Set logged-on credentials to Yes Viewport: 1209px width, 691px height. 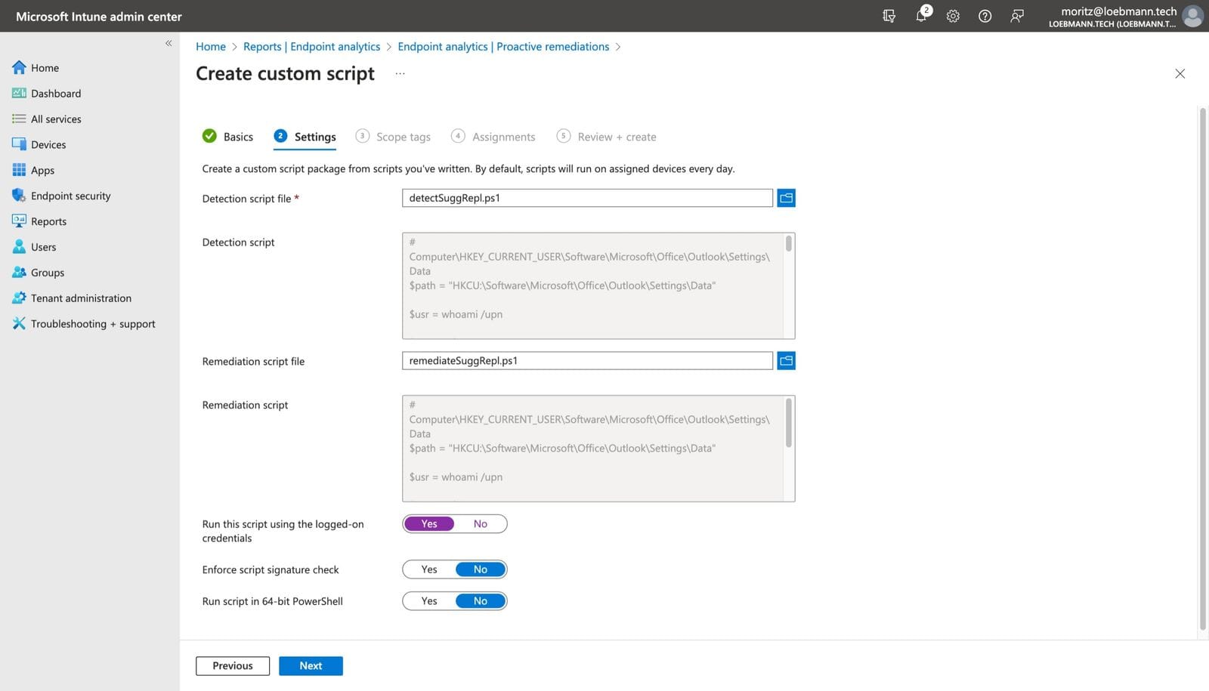[429, 524]
